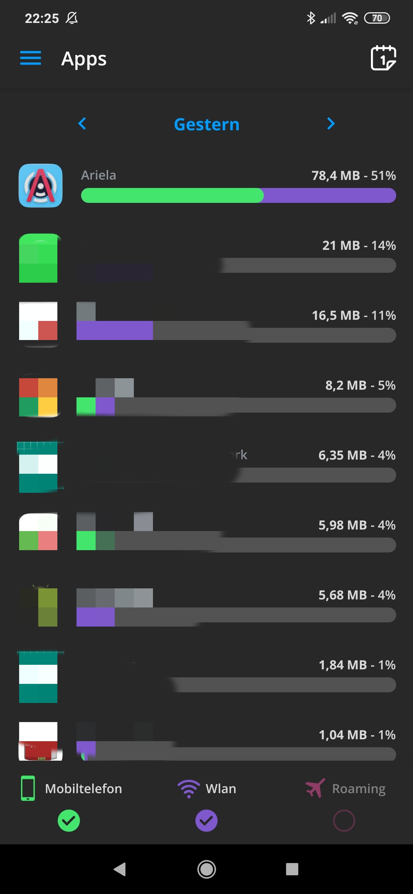Open the calendar date picker icon
This screenshot has height=894, width=413.
point(383,58)
